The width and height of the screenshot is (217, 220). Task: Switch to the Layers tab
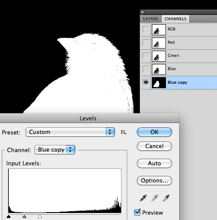click(x=151, y=19)
